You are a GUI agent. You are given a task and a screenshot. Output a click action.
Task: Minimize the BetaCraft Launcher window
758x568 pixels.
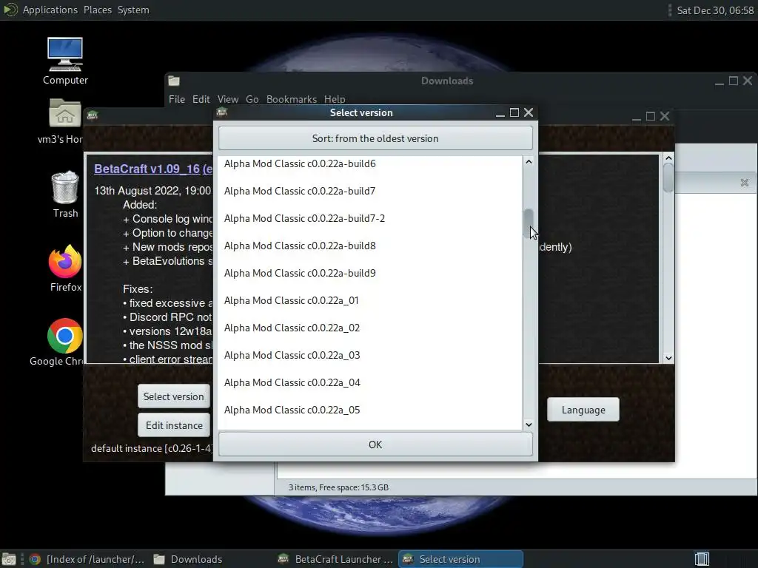pyautogui.click(x=637, y=116)
